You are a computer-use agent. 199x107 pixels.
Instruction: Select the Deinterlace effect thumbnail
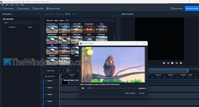point(52,29)
